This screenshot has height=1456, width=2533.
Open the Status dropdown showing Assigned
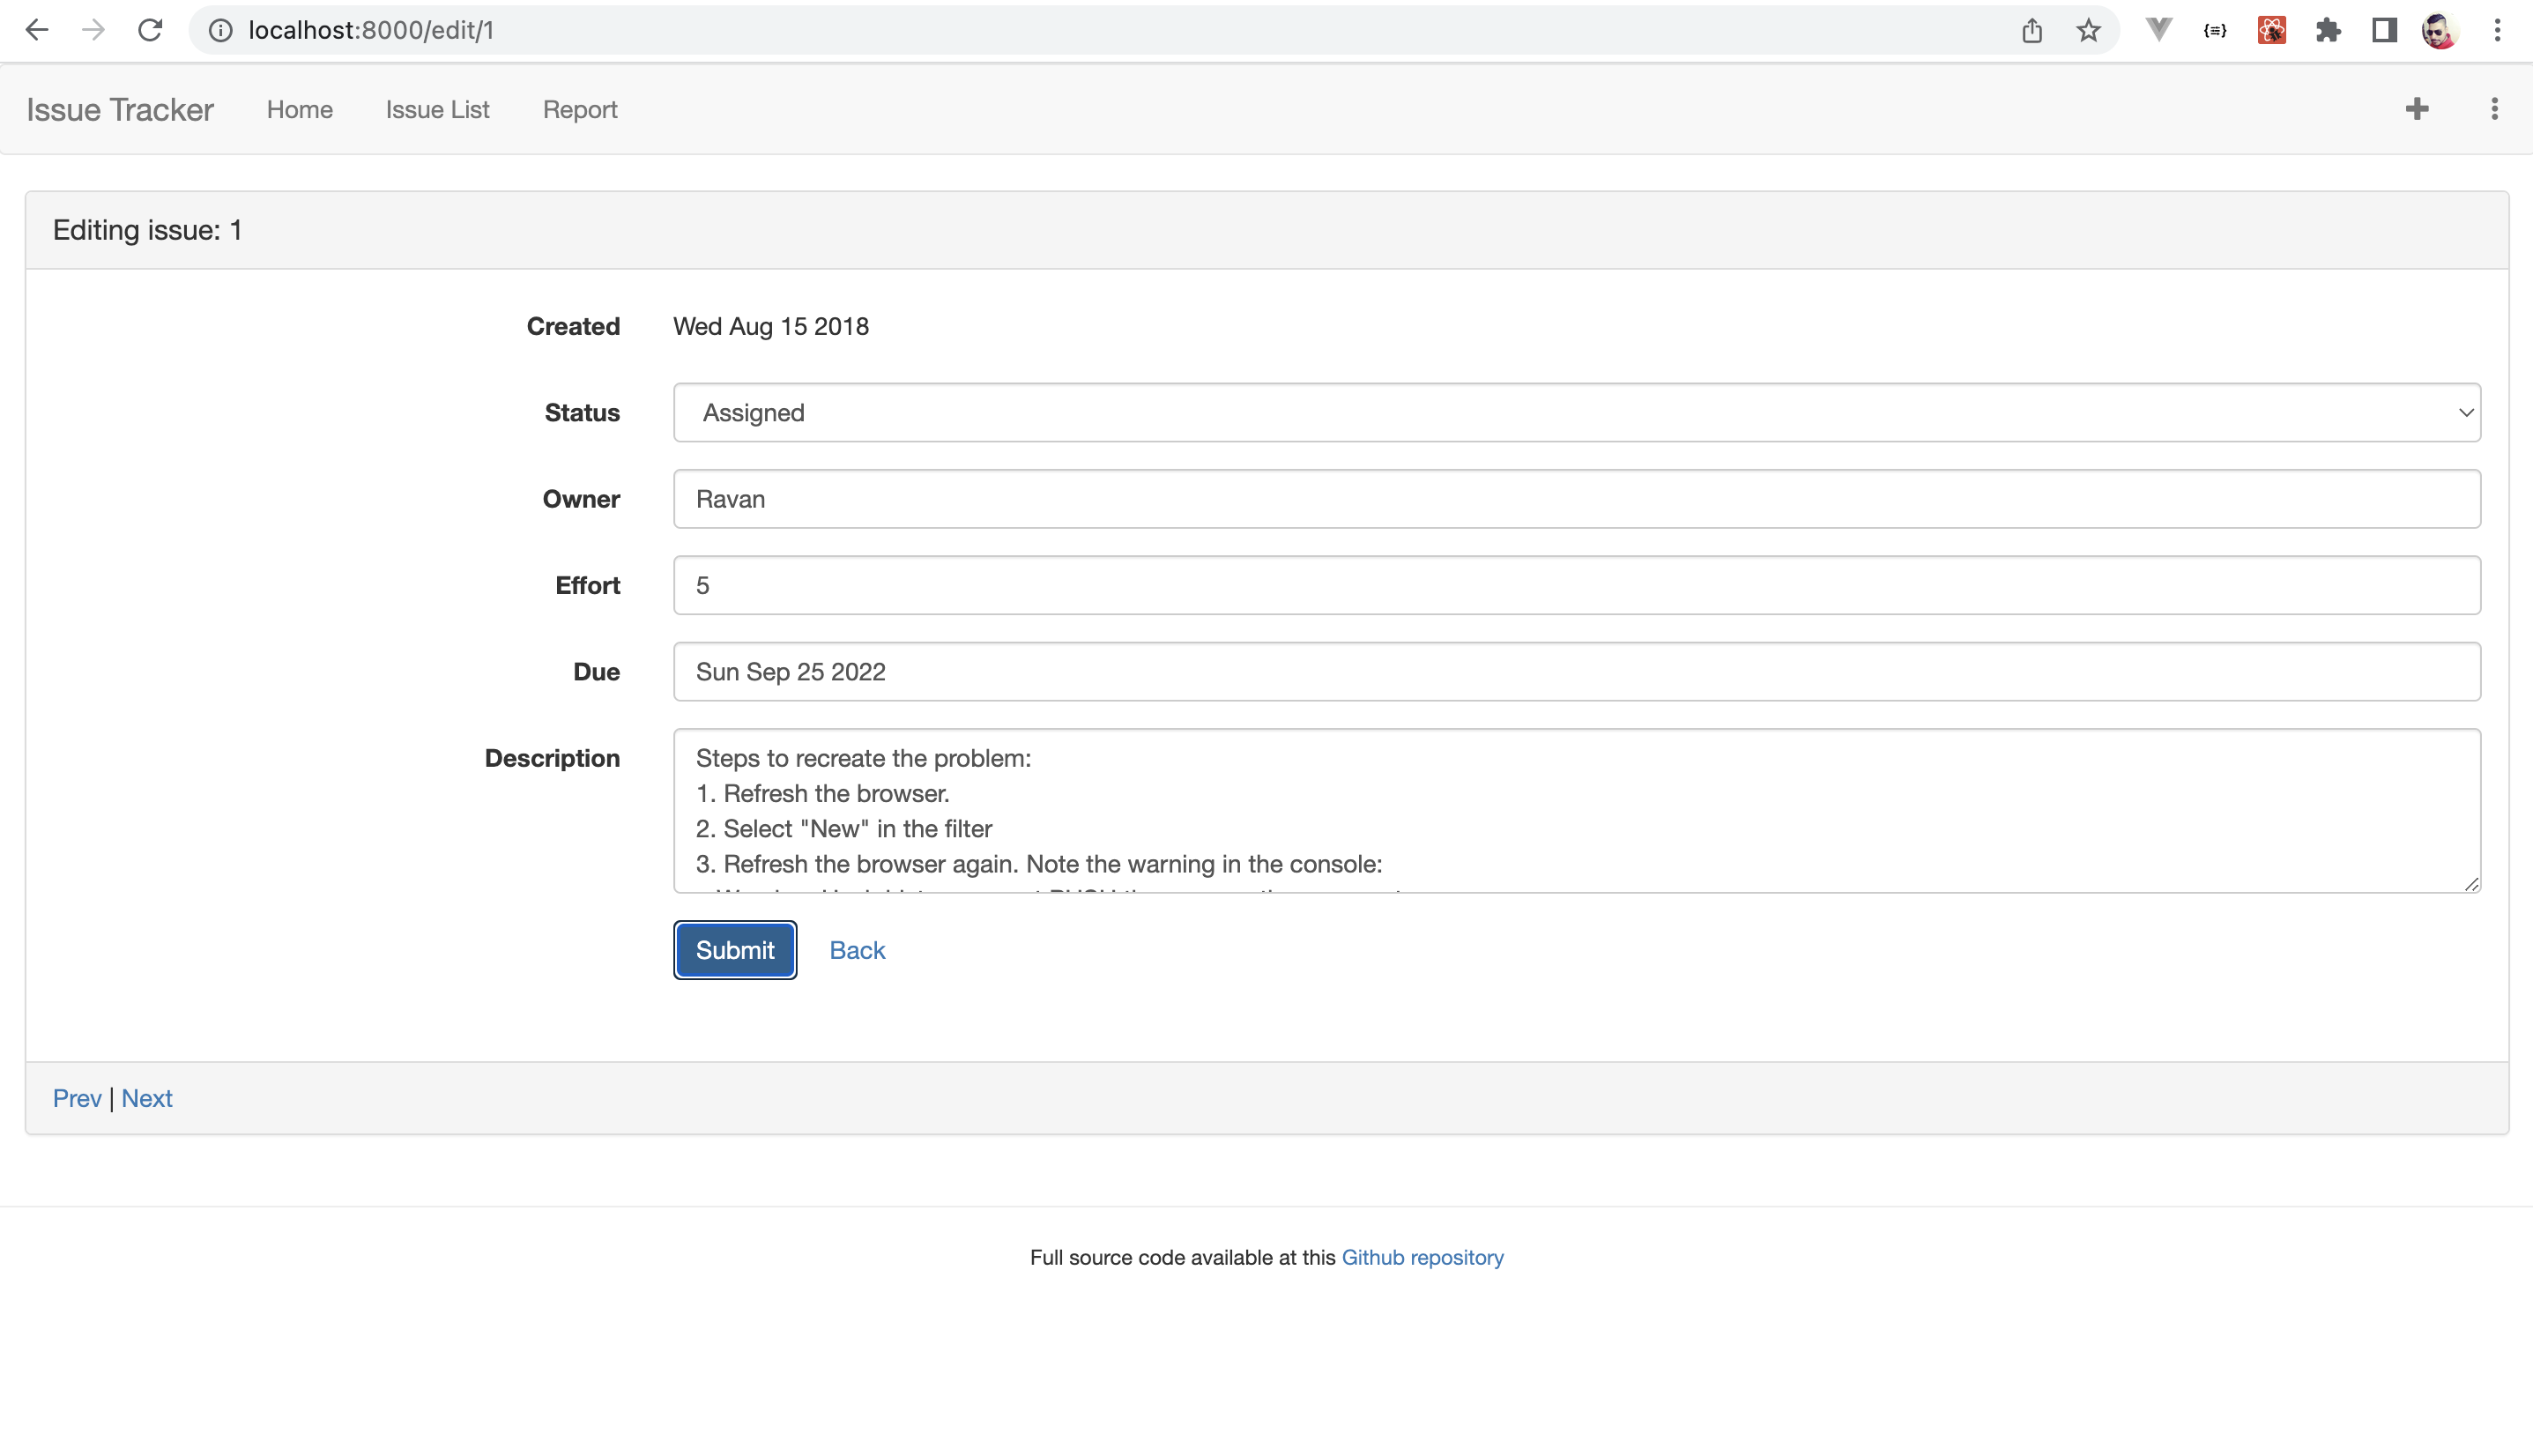(1575, 412)
